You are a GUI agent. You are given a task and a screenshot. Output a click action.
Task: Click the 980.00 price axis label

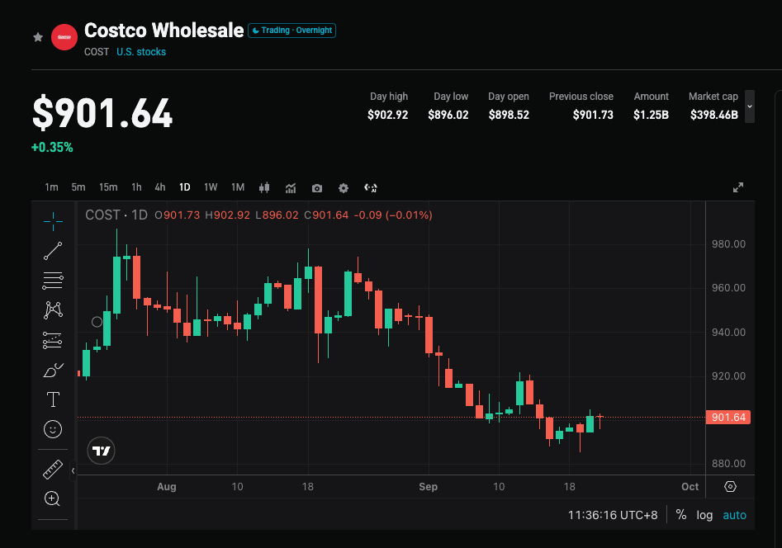728,243
